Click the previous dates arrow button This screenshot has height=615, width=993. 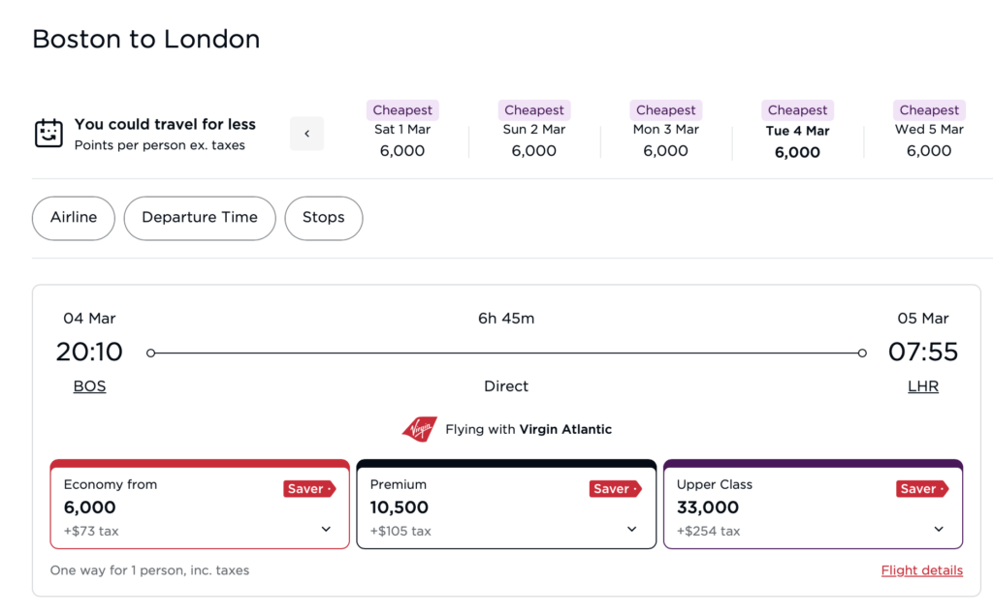(307, 134)
